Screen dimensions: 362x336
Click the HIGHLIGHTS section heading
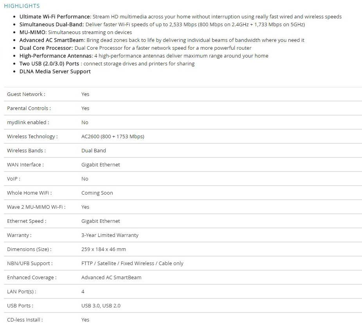tap(22, 6)
